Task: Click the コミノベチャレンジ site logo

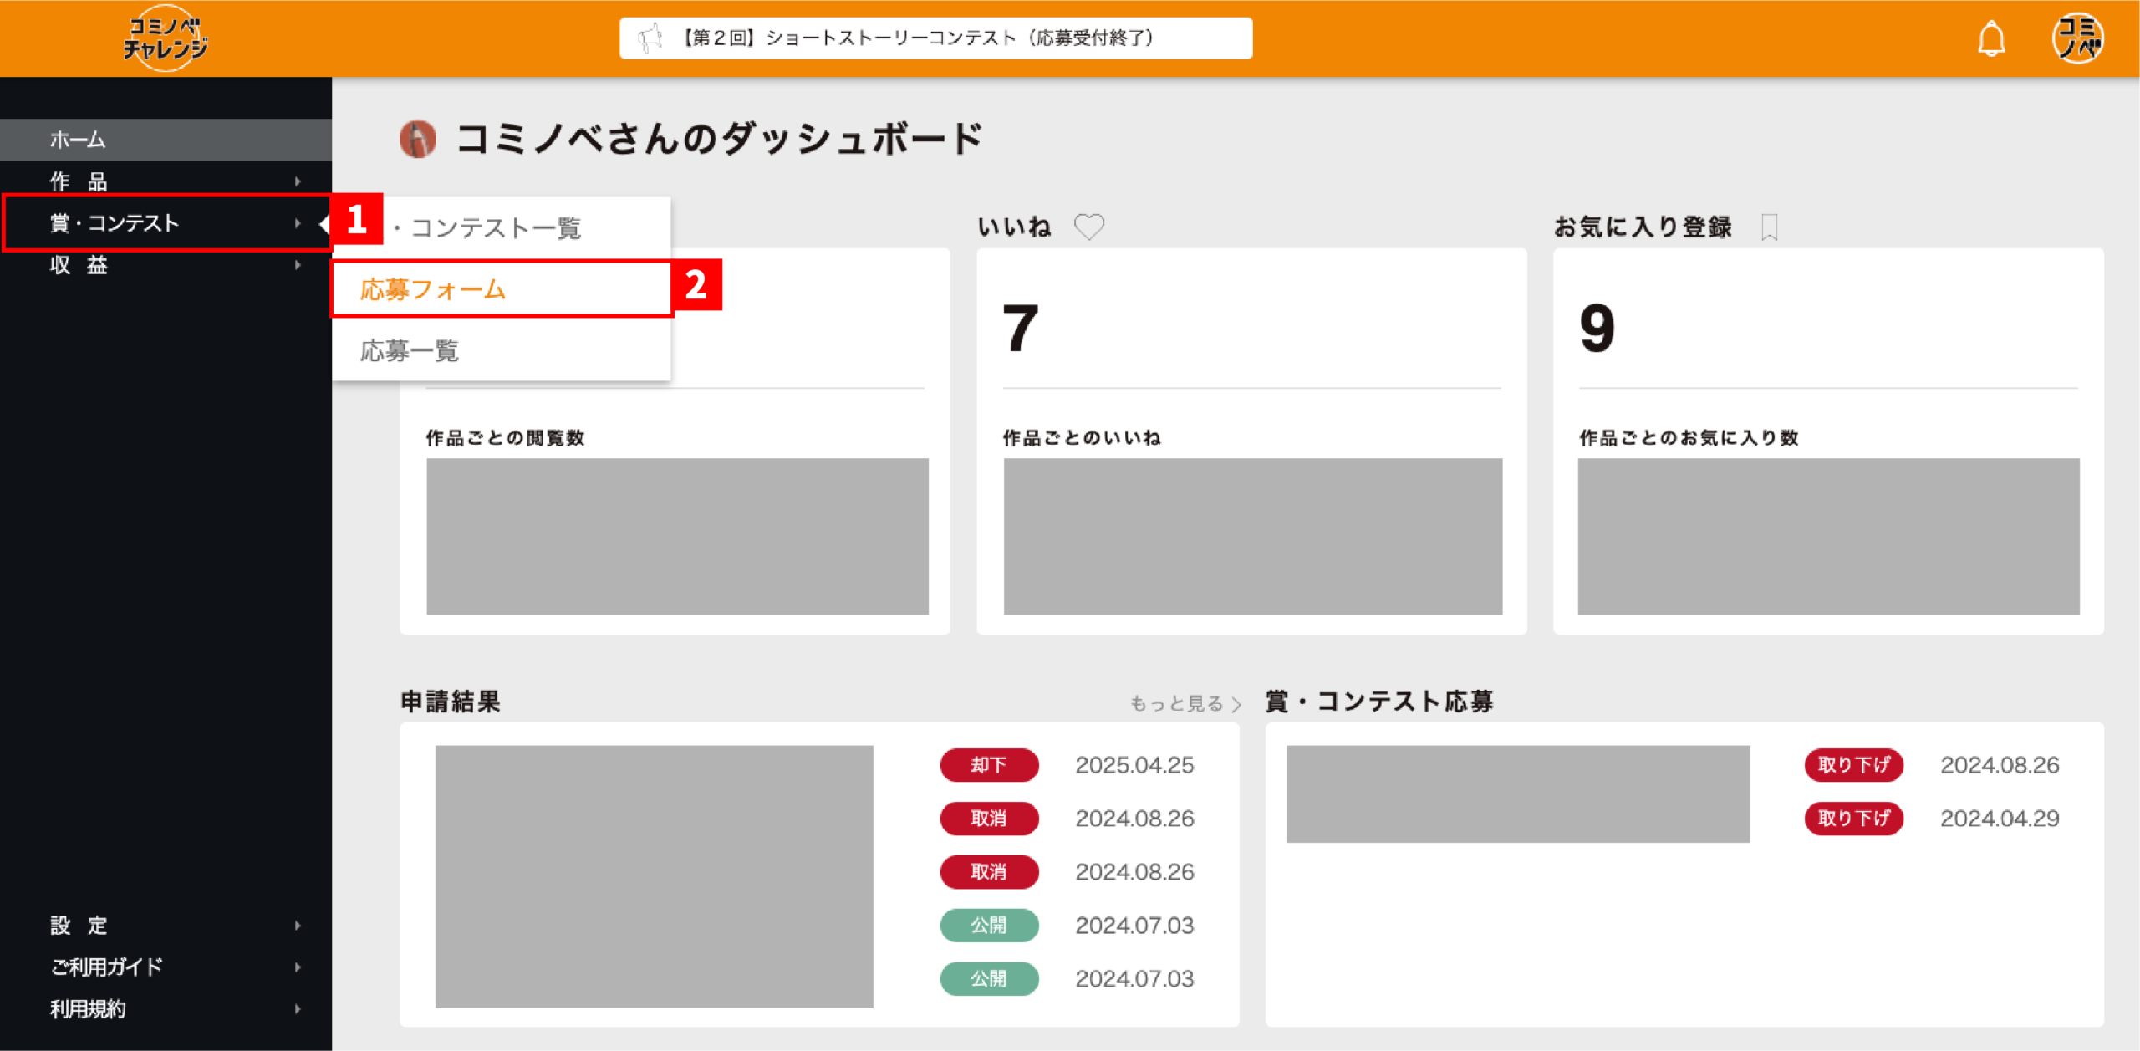Action: pos(166,38)
